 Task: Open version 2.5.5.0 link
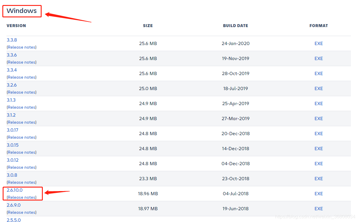14,220
